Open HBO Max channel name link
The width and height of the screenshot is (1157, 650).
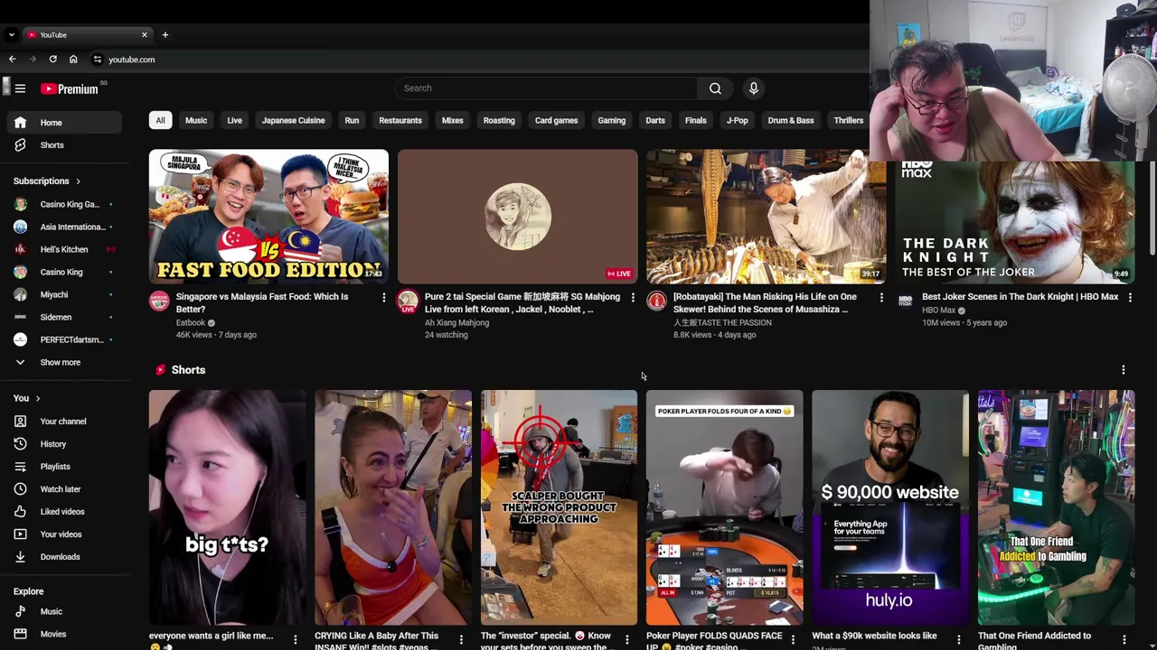[x=938, y=311]
